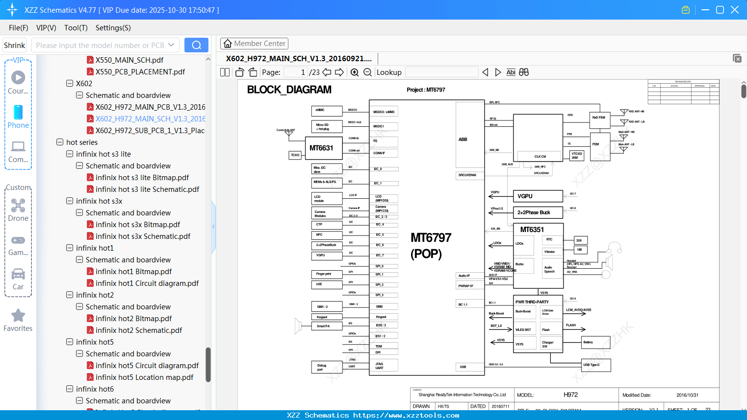Screen dimensions: 747x420
Task: Find previous lookup result triangle
Action: click(x=485, y=72)
